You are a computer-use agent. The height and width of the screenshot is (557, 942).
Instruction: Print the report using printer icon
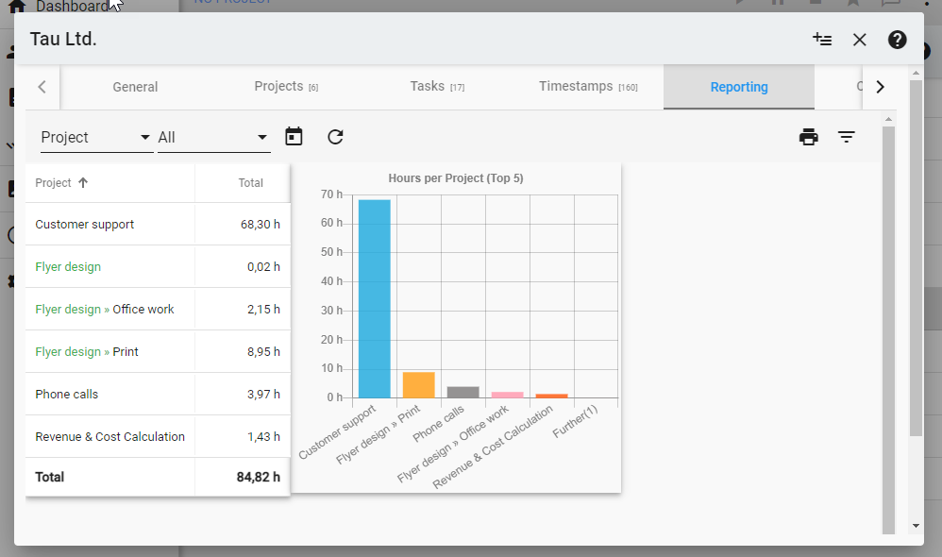tap(808, 137)
